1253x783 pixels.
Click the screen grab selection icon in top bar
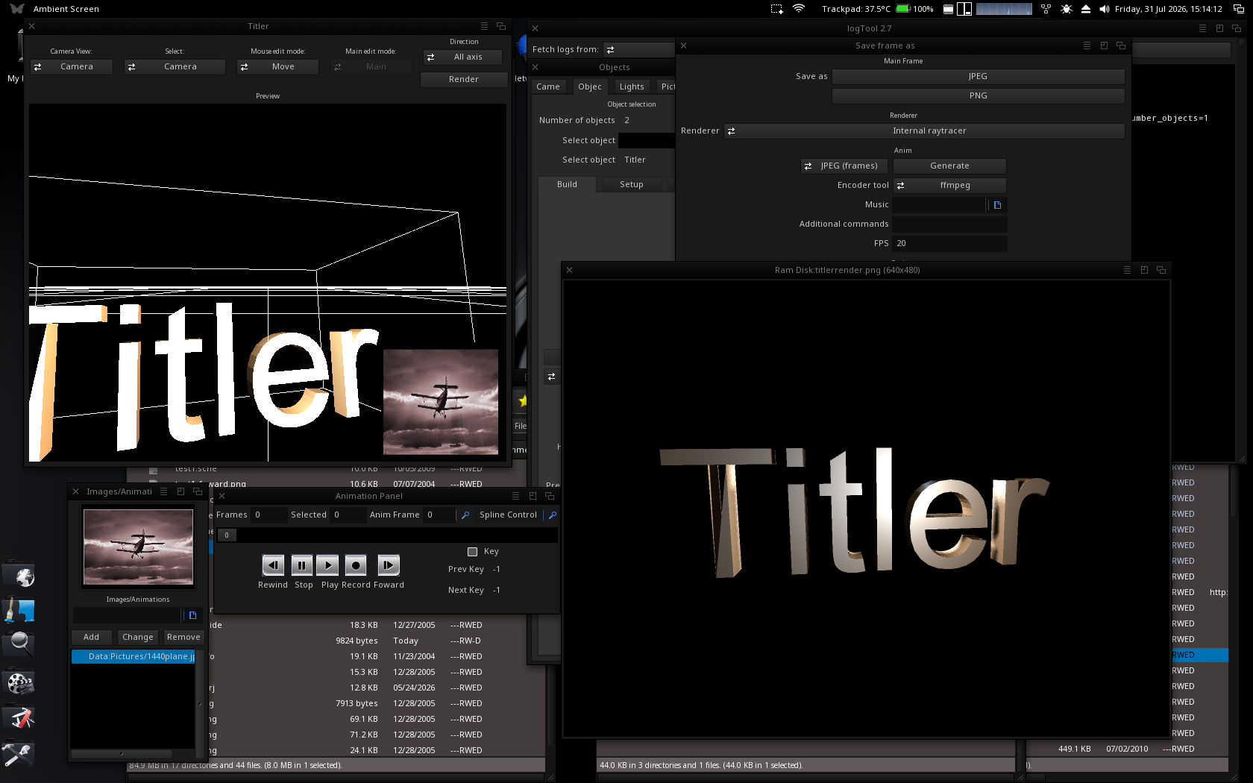(776, 9)
